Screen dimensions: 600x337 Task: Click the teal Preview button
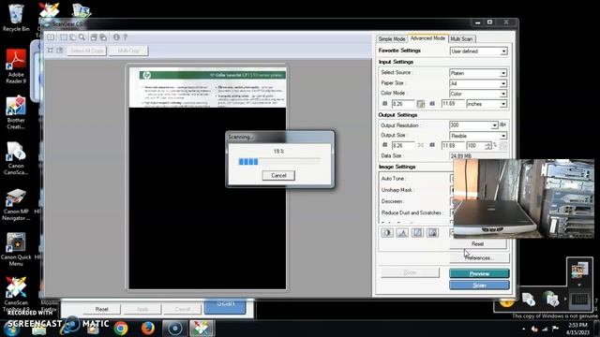479,273
